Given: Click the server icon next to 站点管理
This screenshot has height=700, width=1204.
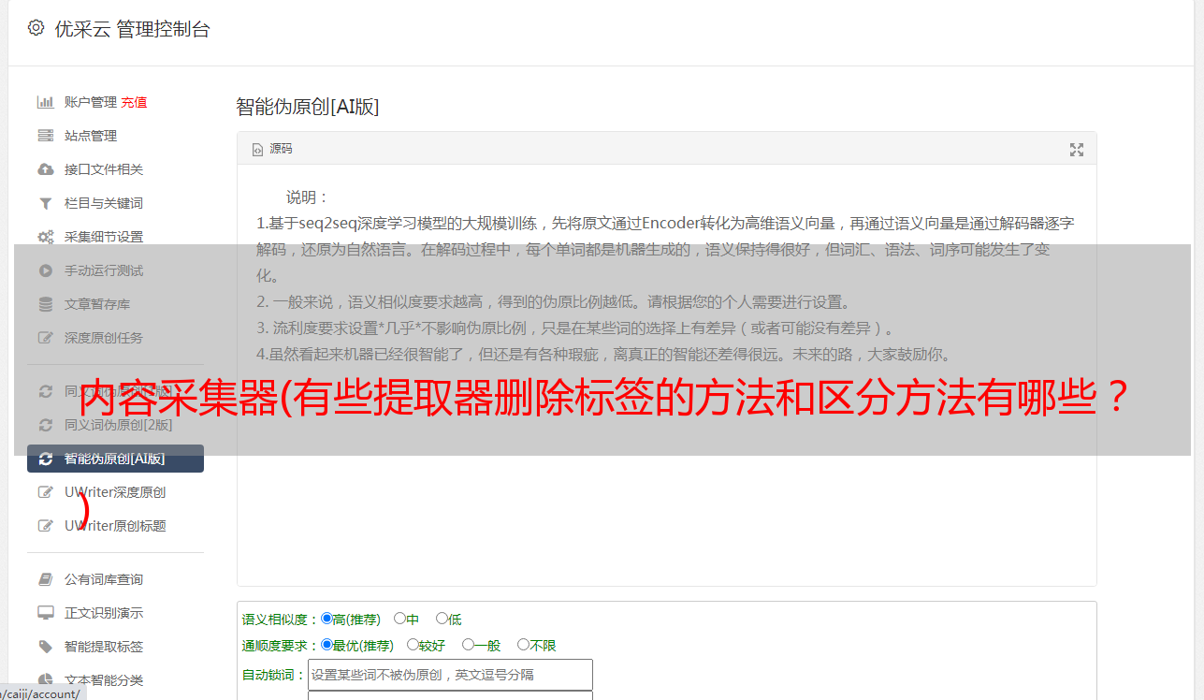Looking at the screenshot, I should tap(45, 136).
